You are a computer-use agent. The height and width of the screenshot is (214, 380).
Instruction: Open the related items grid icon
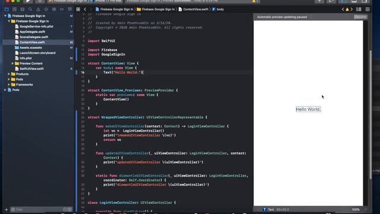coord(78,10)
